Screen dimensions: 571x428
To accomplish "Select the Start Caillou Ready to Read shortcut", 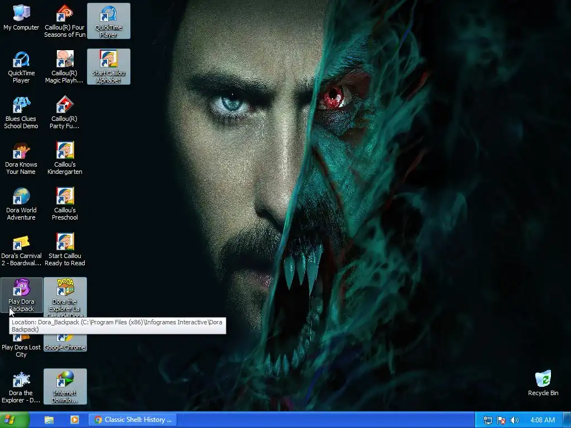I will 65,250.
